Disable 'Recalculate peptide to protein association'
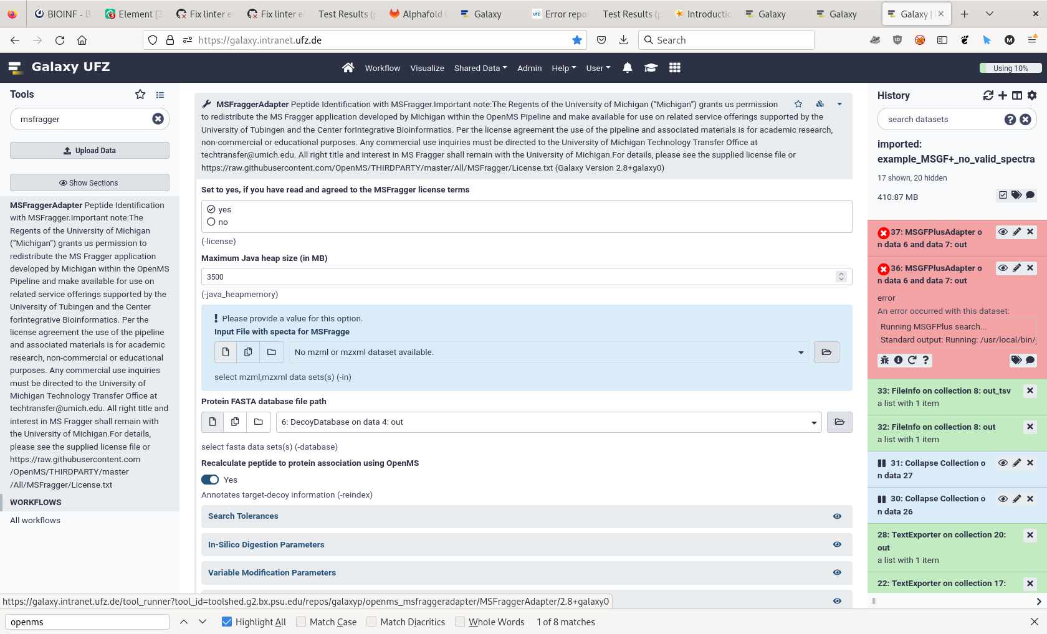 click(209, 480)
